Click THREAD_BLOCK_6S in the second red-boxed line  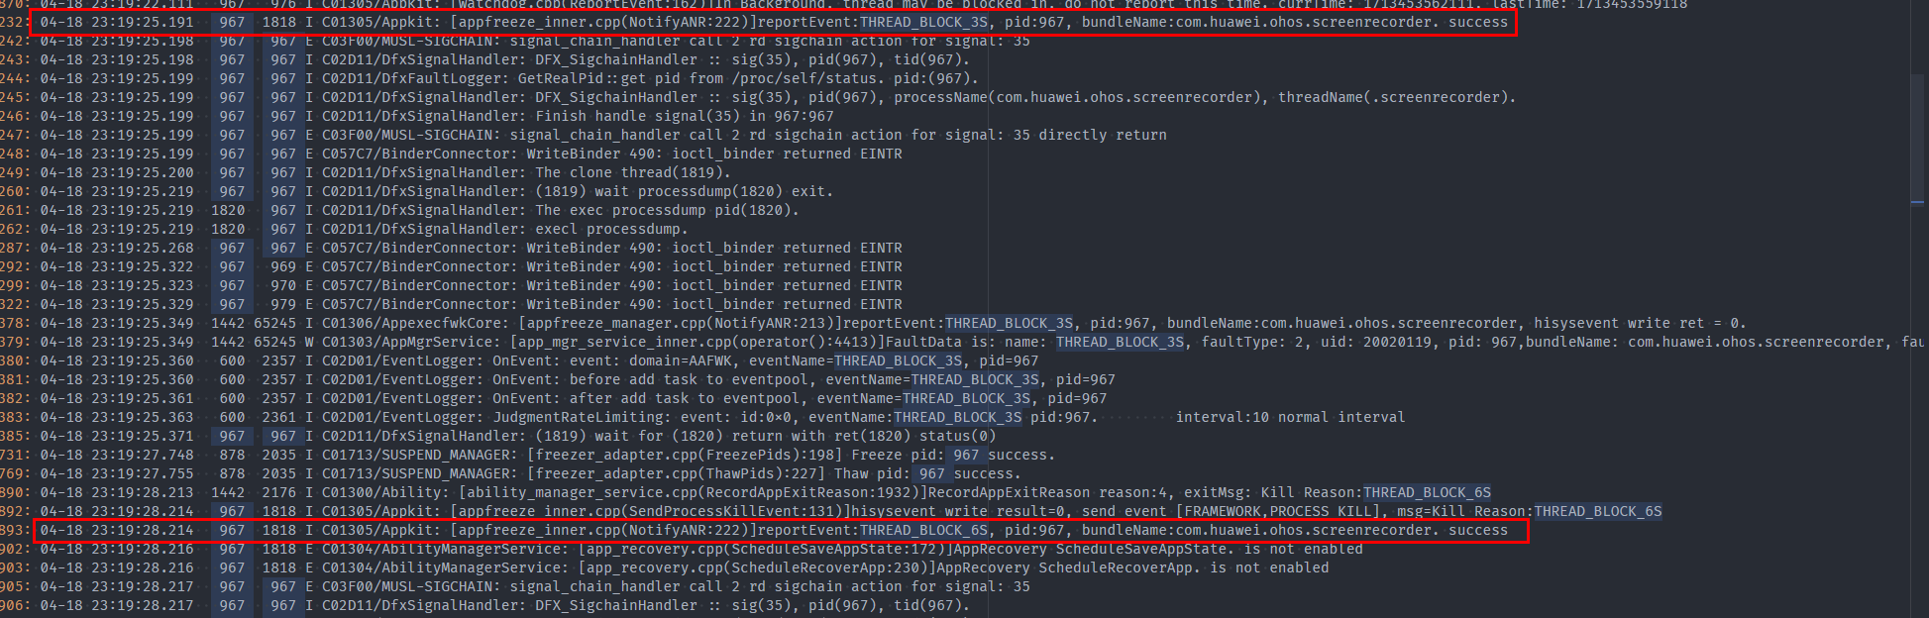tap(923, 531)
